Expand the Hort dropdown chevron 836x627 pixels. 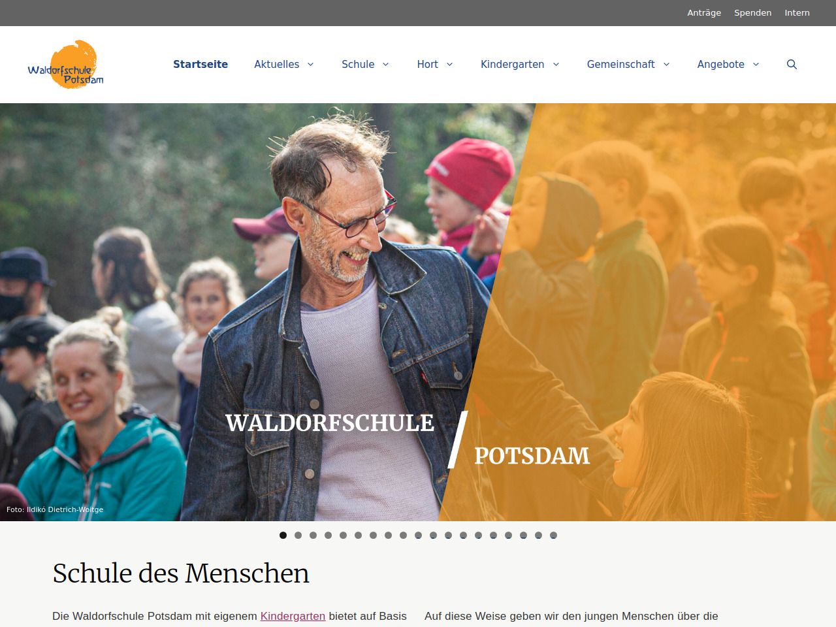pyautogui.click(x=449, y=64)
